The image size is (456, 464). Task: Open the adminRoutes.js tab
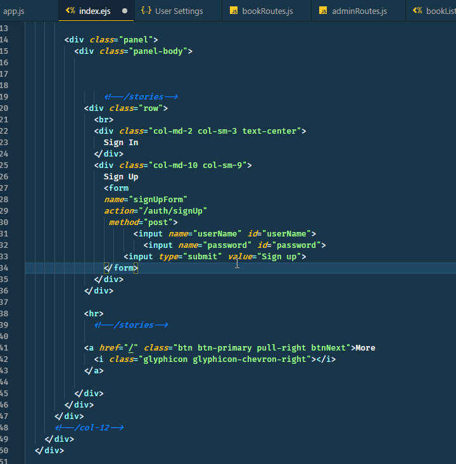[359, 11]
